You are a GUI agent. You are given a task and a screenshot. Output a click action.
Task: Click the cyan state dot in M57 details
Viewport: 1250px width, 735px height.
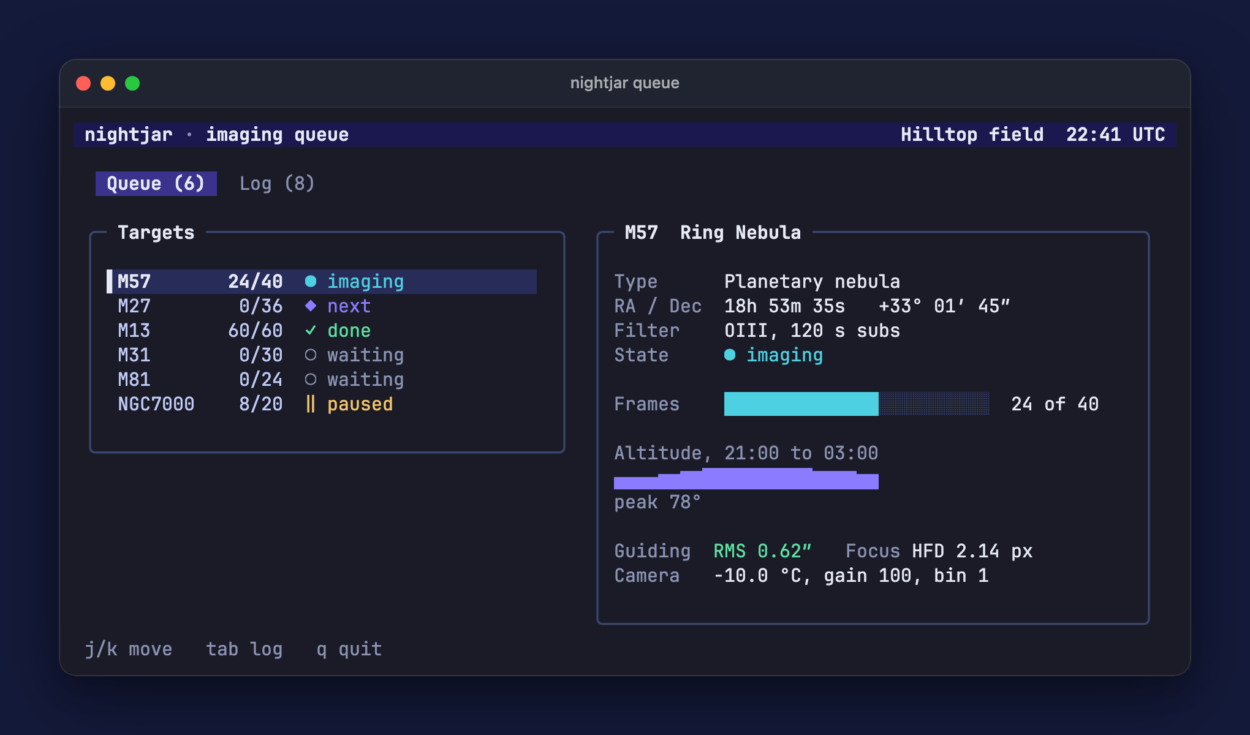pyautogui.click(x=730, y=355)
